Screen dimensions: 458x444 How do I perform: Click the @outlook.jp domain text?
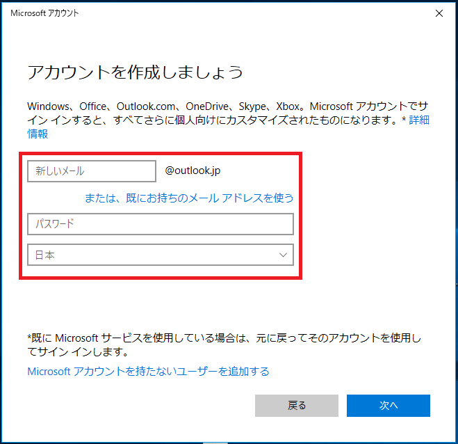point(193,171)
